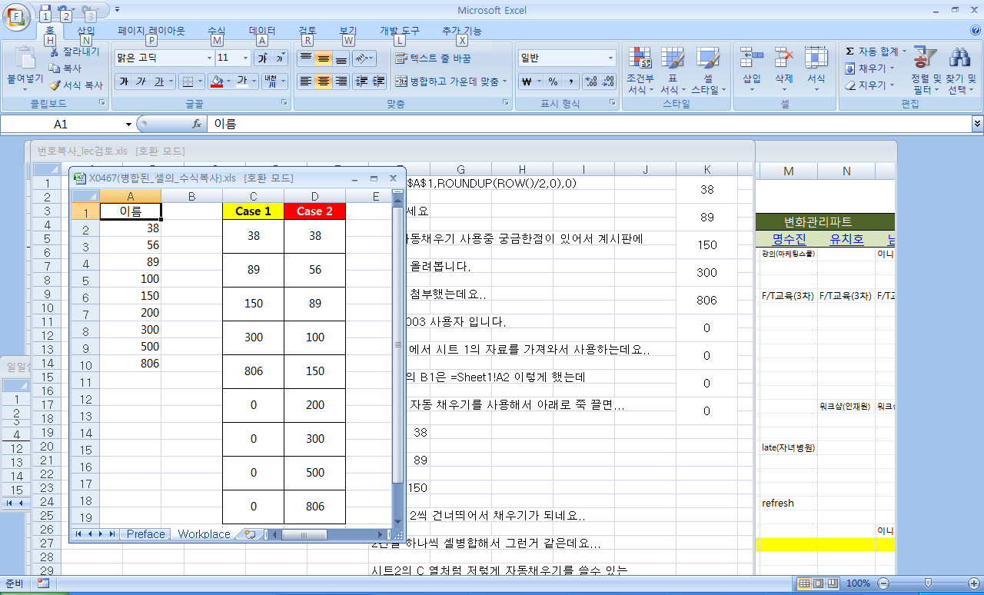Open the Developer (개발 도구) tab
984x595 pixels.
400,31
